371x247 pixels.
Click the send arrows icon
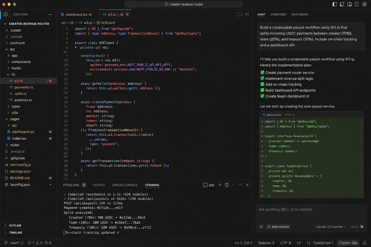pos(361,227)
